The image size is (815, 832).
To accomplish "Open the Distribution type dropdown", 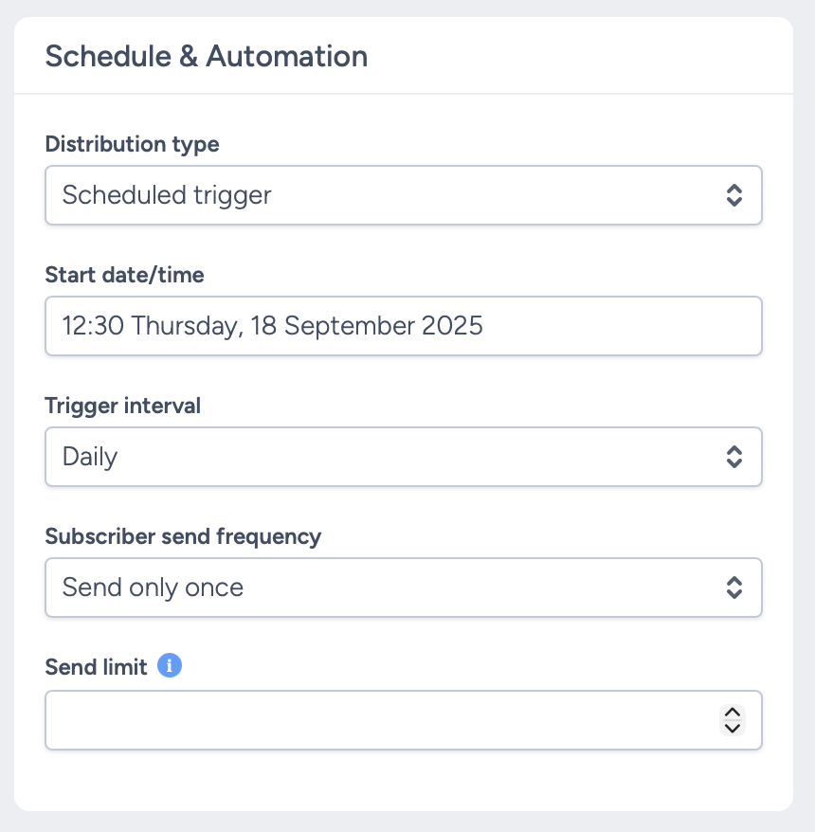I will (x=403, y=195).
